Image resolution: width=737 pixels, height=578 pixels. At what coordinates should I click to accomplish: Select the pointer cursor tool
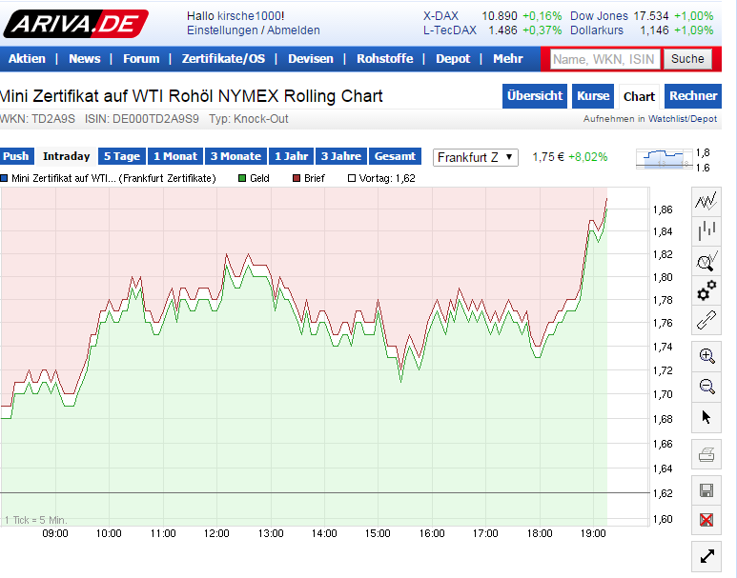[x=706, y=417]
